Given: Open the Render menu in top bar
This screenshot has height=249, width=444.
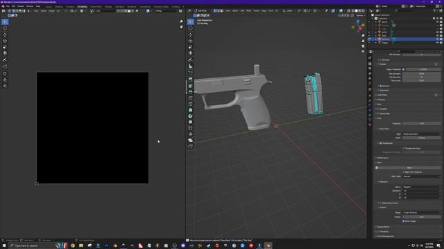Looking at the screenshot, I should tap(21, 6).
